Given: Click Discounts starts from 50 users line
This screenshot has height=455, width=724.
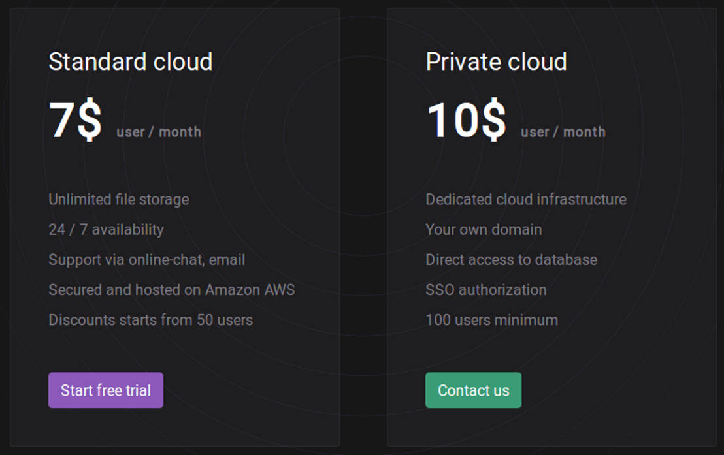Looking at the screenshot, I should point(150,320).
